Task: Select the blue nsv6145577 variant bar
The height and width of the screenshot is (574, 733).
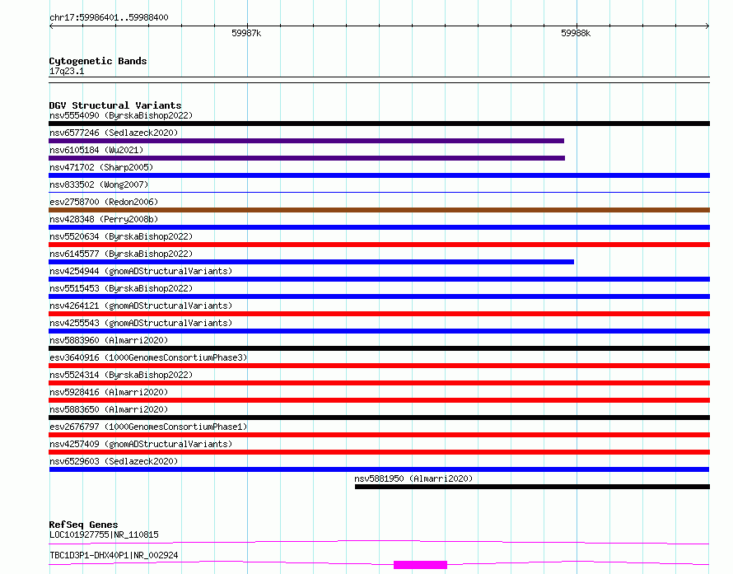Action: click(311, 262)
